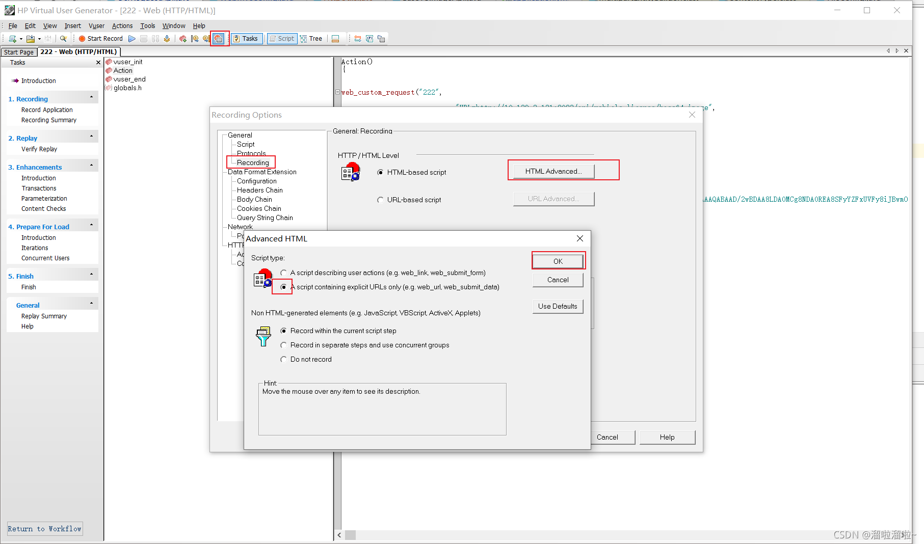Click the parameter list toolbar icon

pyautogui.click(x=369, y=39)
